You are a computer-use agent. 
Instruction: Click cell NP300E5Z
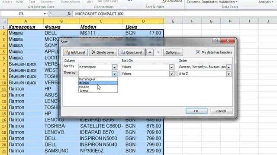click(x=101, y=151)
